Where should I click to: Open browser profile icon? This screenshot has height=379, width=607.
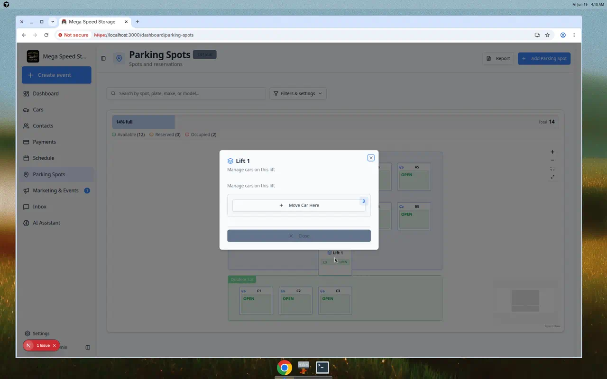pos(563,35)
